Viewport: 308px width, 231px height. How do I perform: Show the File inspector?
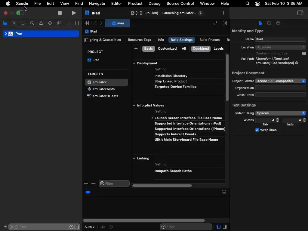[260, 23]
